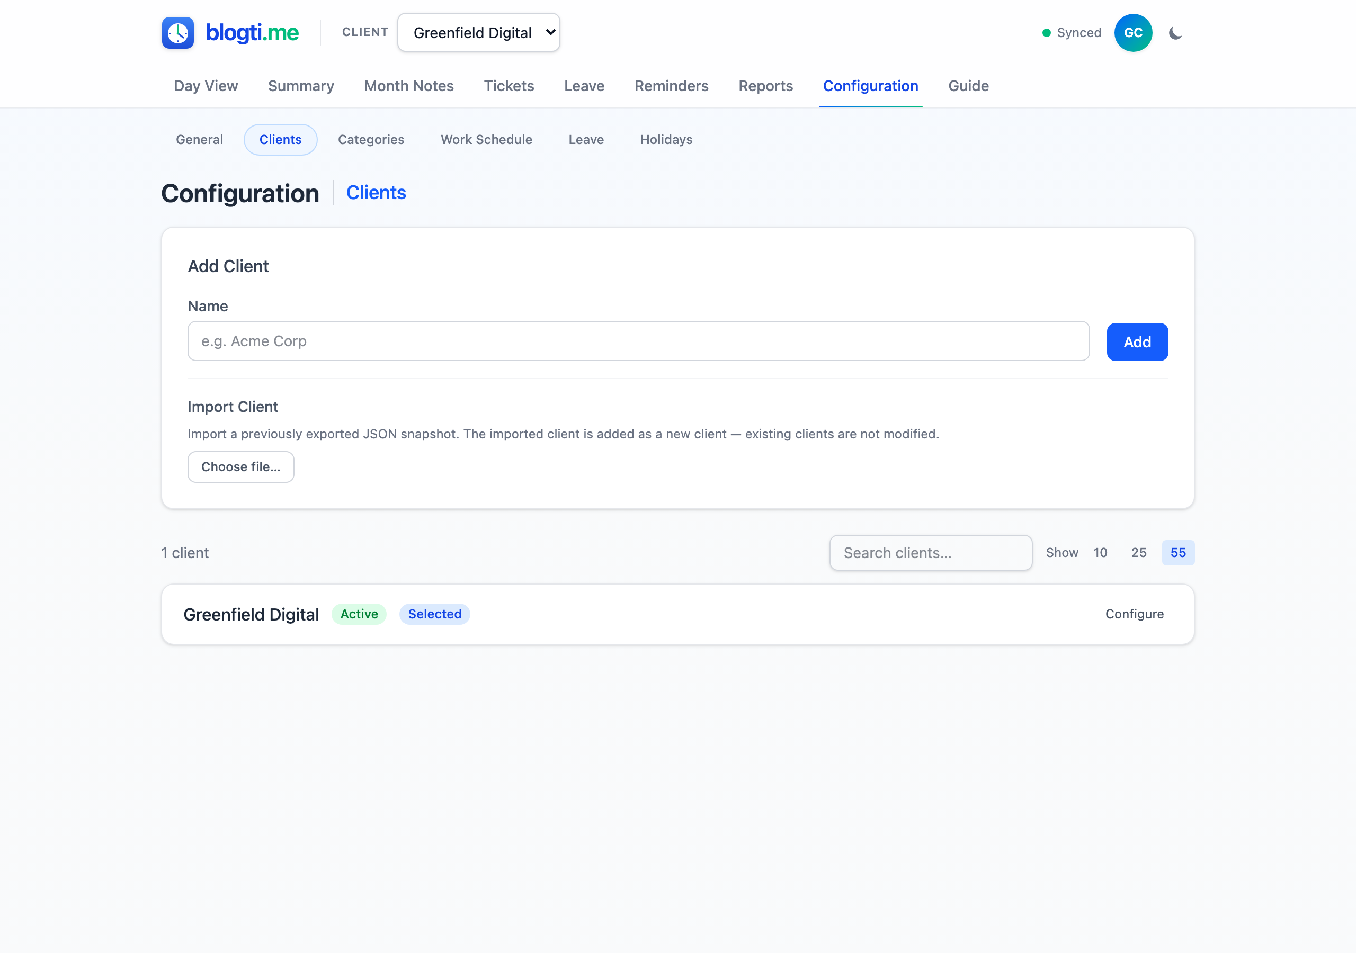Viewport: 1356px width, 953px height.
Task: Open the Tickets tab
Action: click(x=508, y=86)
